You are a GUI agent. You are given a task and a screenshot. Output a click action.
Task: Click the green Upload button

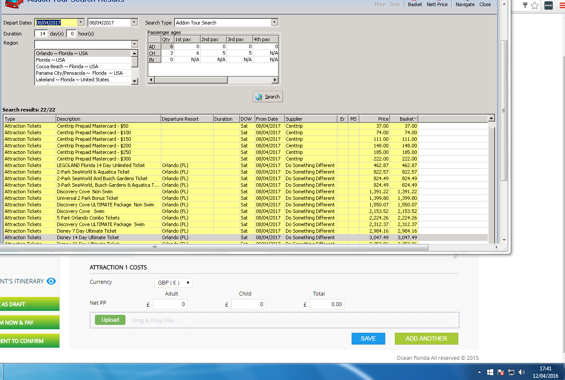(x=110, y=320)
